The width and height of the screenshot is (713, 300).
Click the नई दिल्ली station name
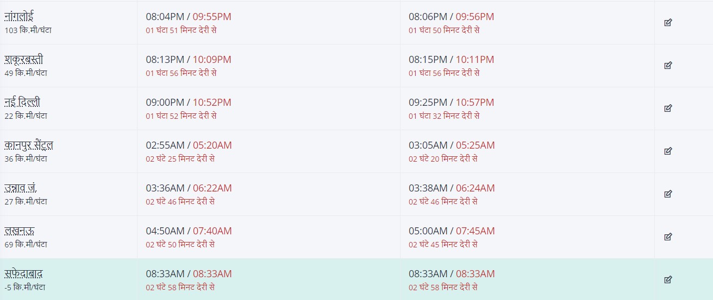click(x=22, y=103)
